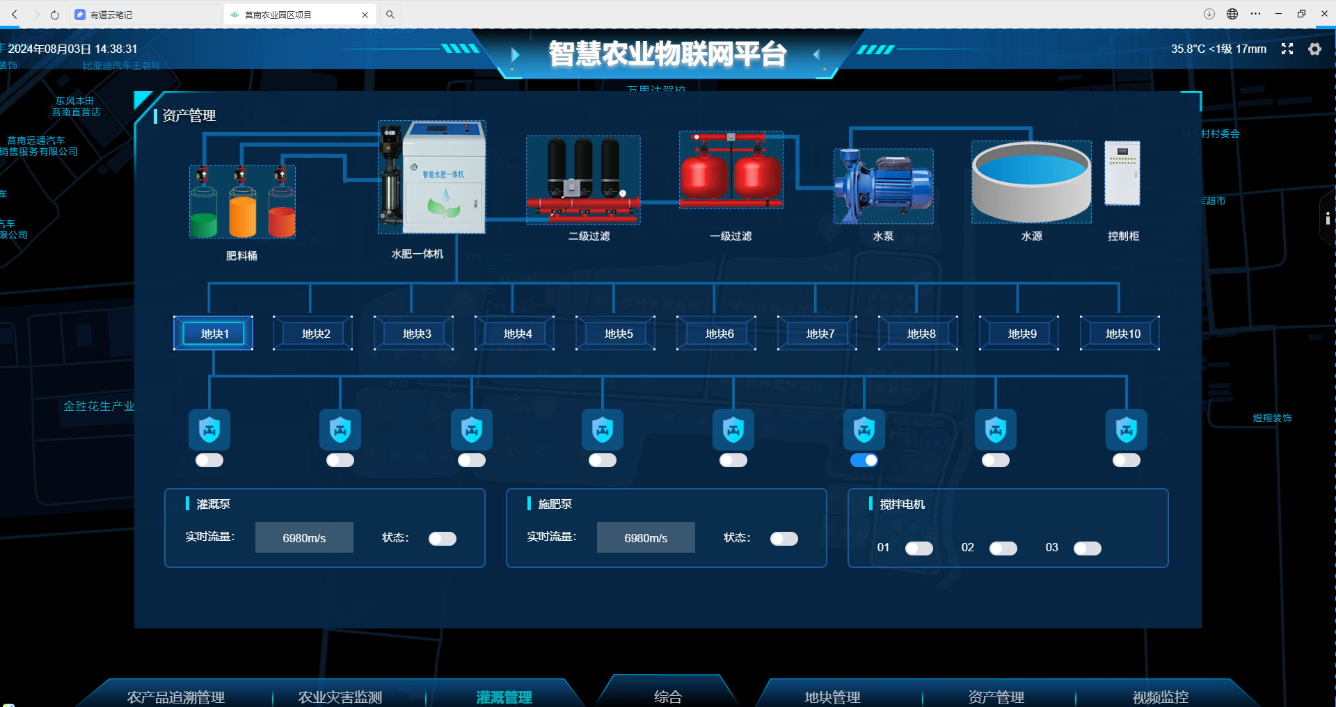Click the valve shield icon under 地块1
The image size is (1336, 707).
coord(209,430)
